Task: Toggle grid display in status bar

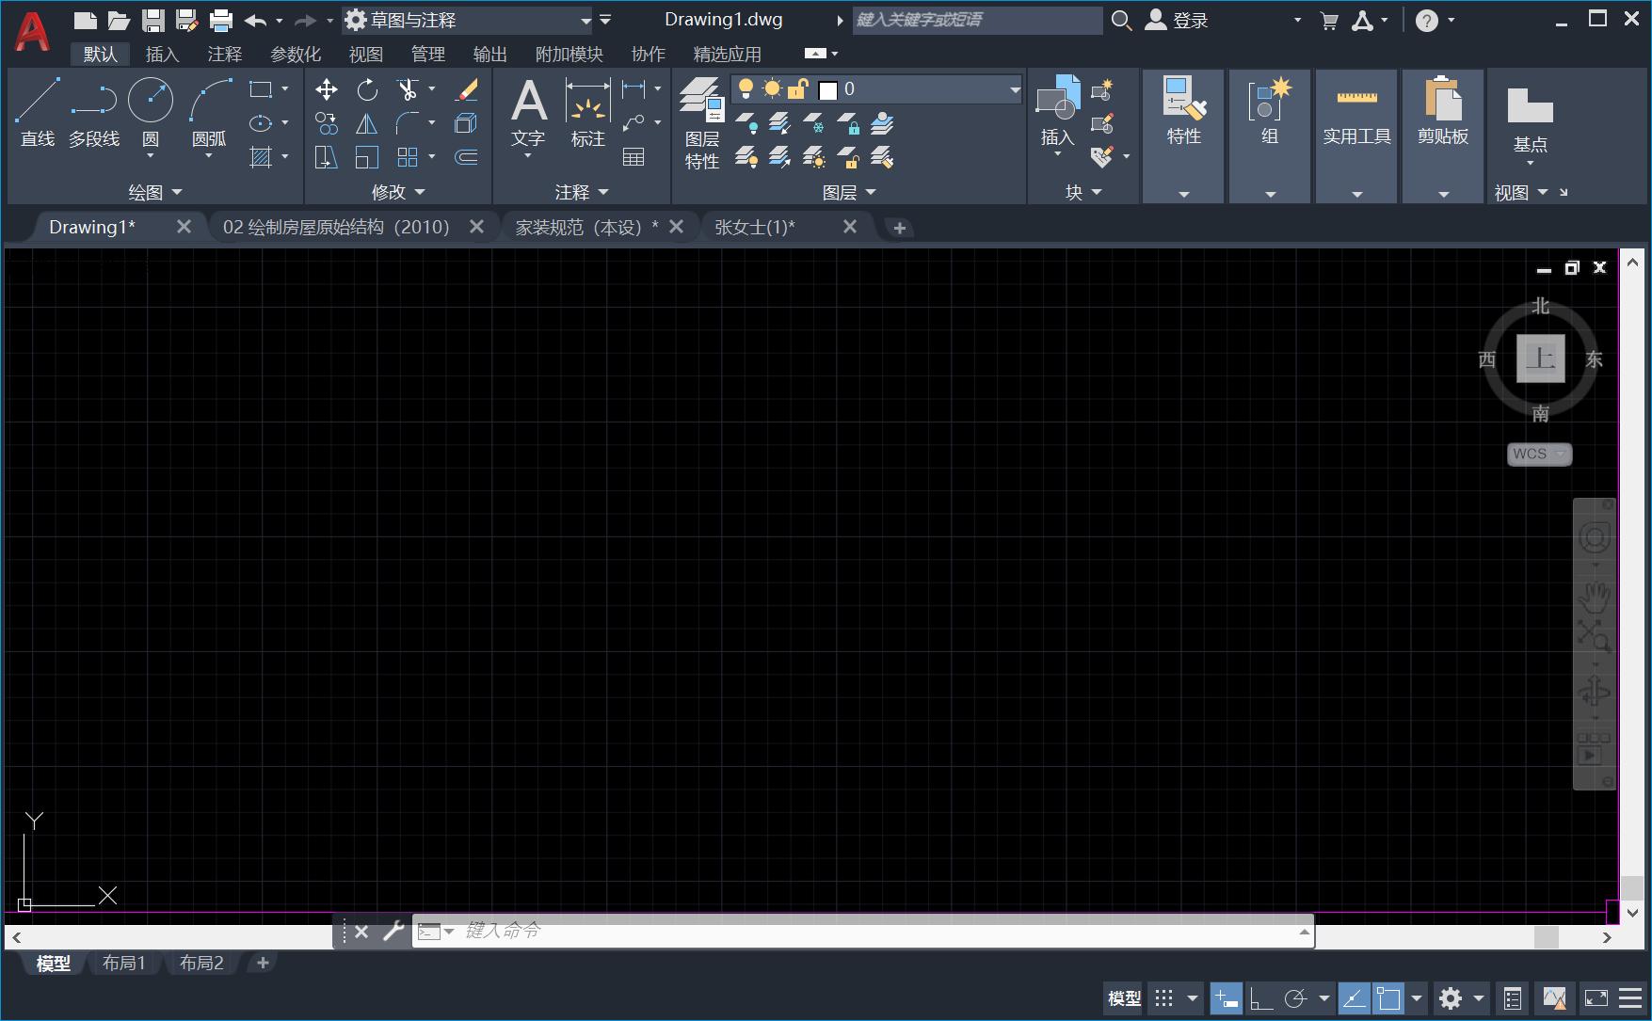Action: tap(1164, 998)
